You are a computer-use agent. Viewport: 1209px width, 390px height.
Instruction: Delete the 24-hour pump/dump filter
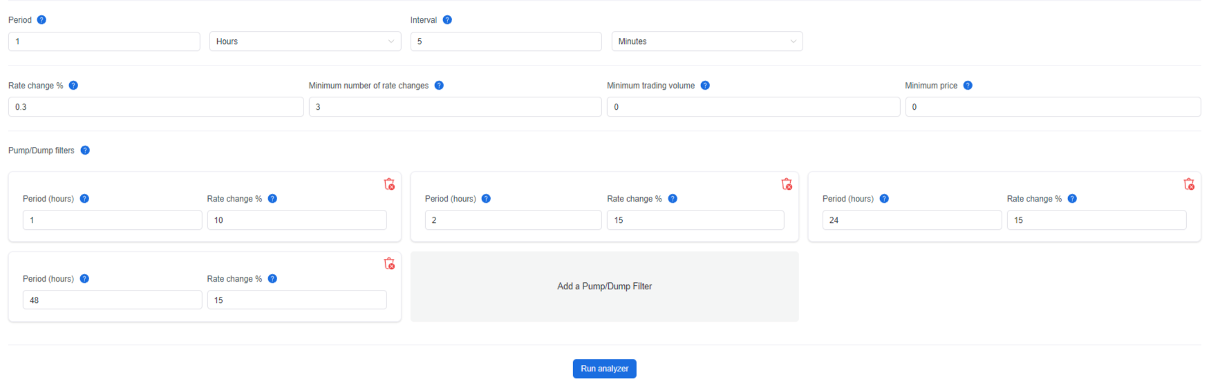1189,184
